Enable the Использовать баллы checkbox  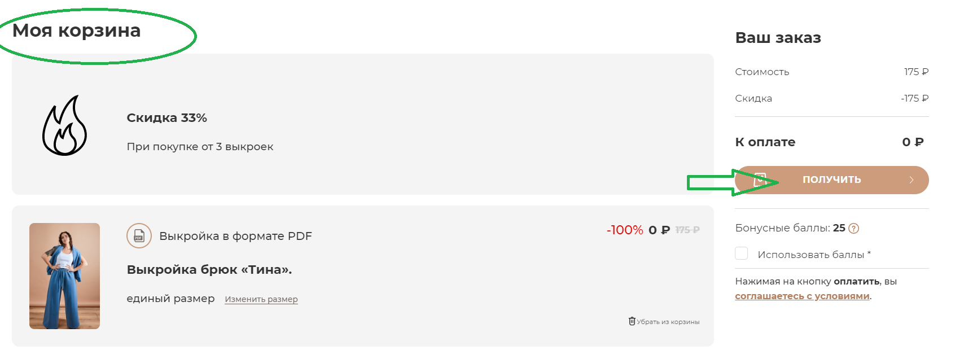point(742,253)
